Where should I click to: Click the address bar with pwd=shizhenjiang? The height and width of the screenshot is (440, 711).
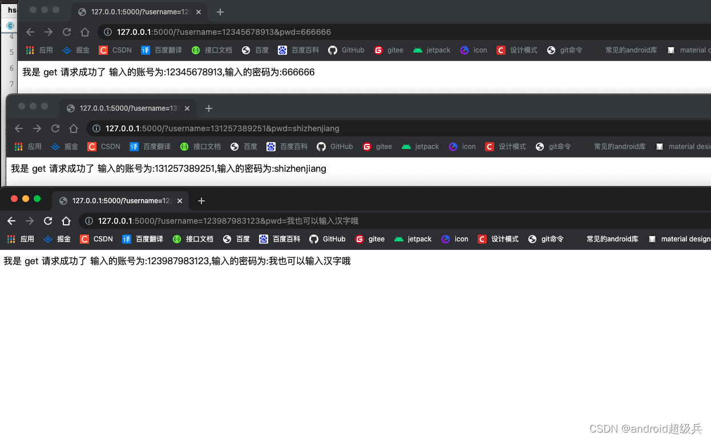pos(399,128)
